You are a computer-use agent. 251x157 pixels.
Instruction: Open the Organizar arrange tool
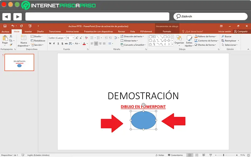(x=179, y=40)
